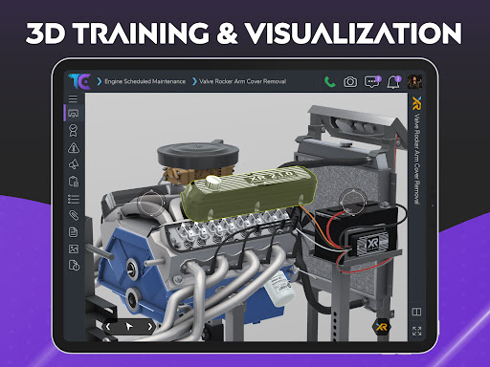Go to next step with right arrow
This screenshot has height=367, width=490.
150,327
